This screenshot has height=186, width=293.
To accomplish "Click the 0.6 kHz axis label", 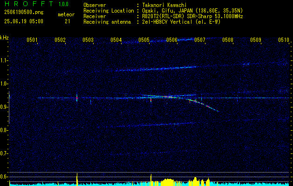I will pyautogui.click(x=4, y=177).
